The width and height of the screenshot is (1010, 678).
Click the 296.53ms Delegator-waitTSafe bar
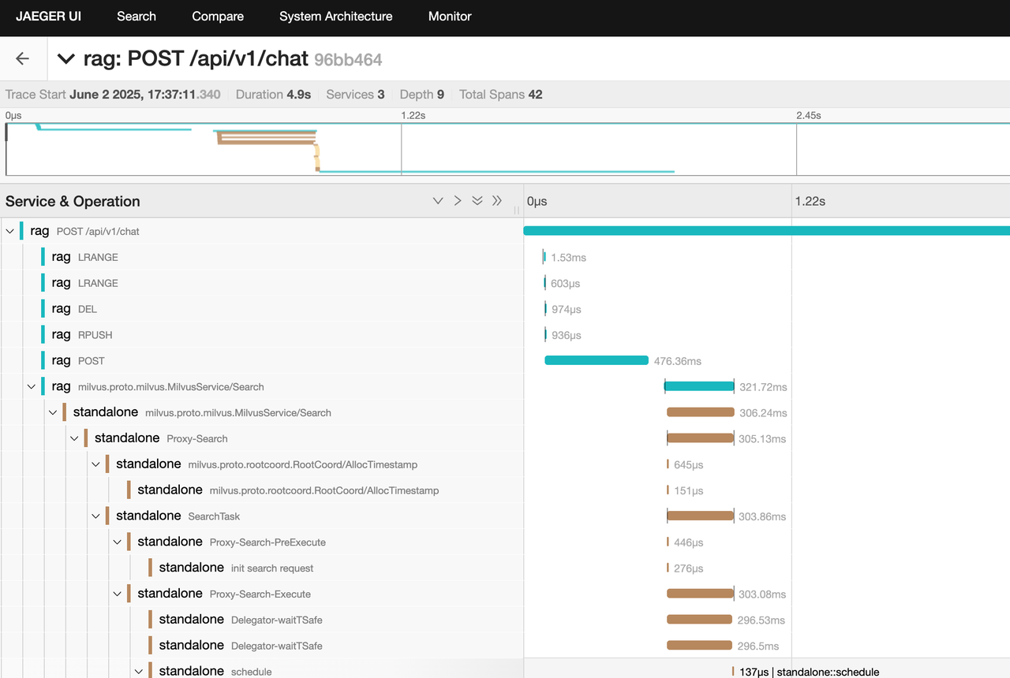point(700,620)
